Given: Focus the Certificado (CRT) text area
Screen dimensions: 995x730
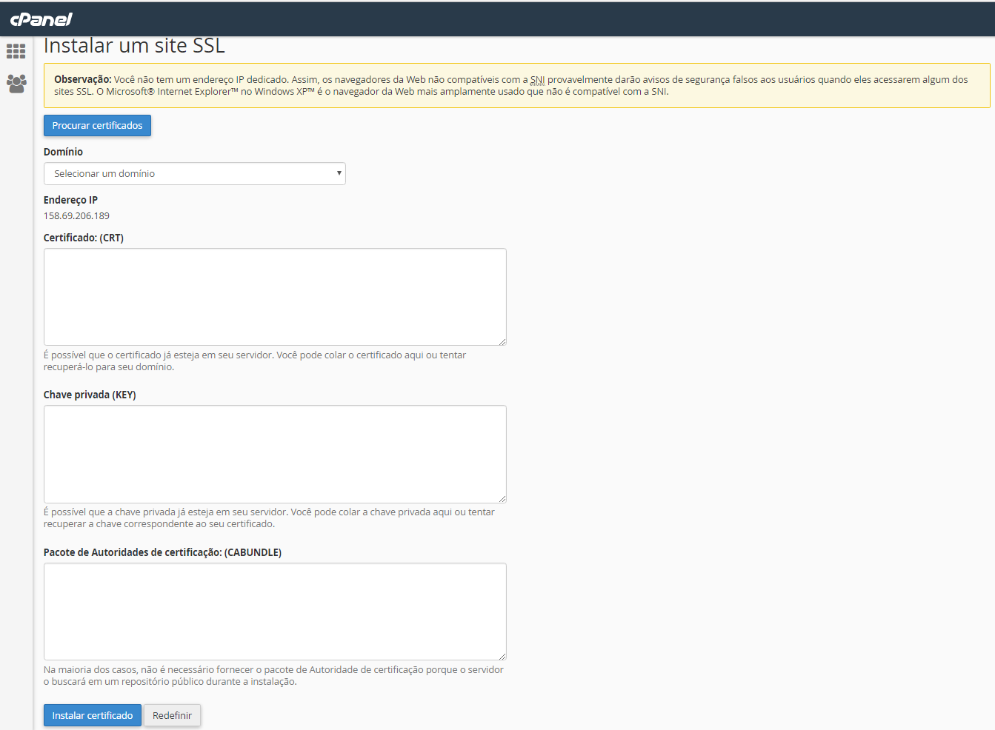Looking at the screenshot, I should 275,297.
